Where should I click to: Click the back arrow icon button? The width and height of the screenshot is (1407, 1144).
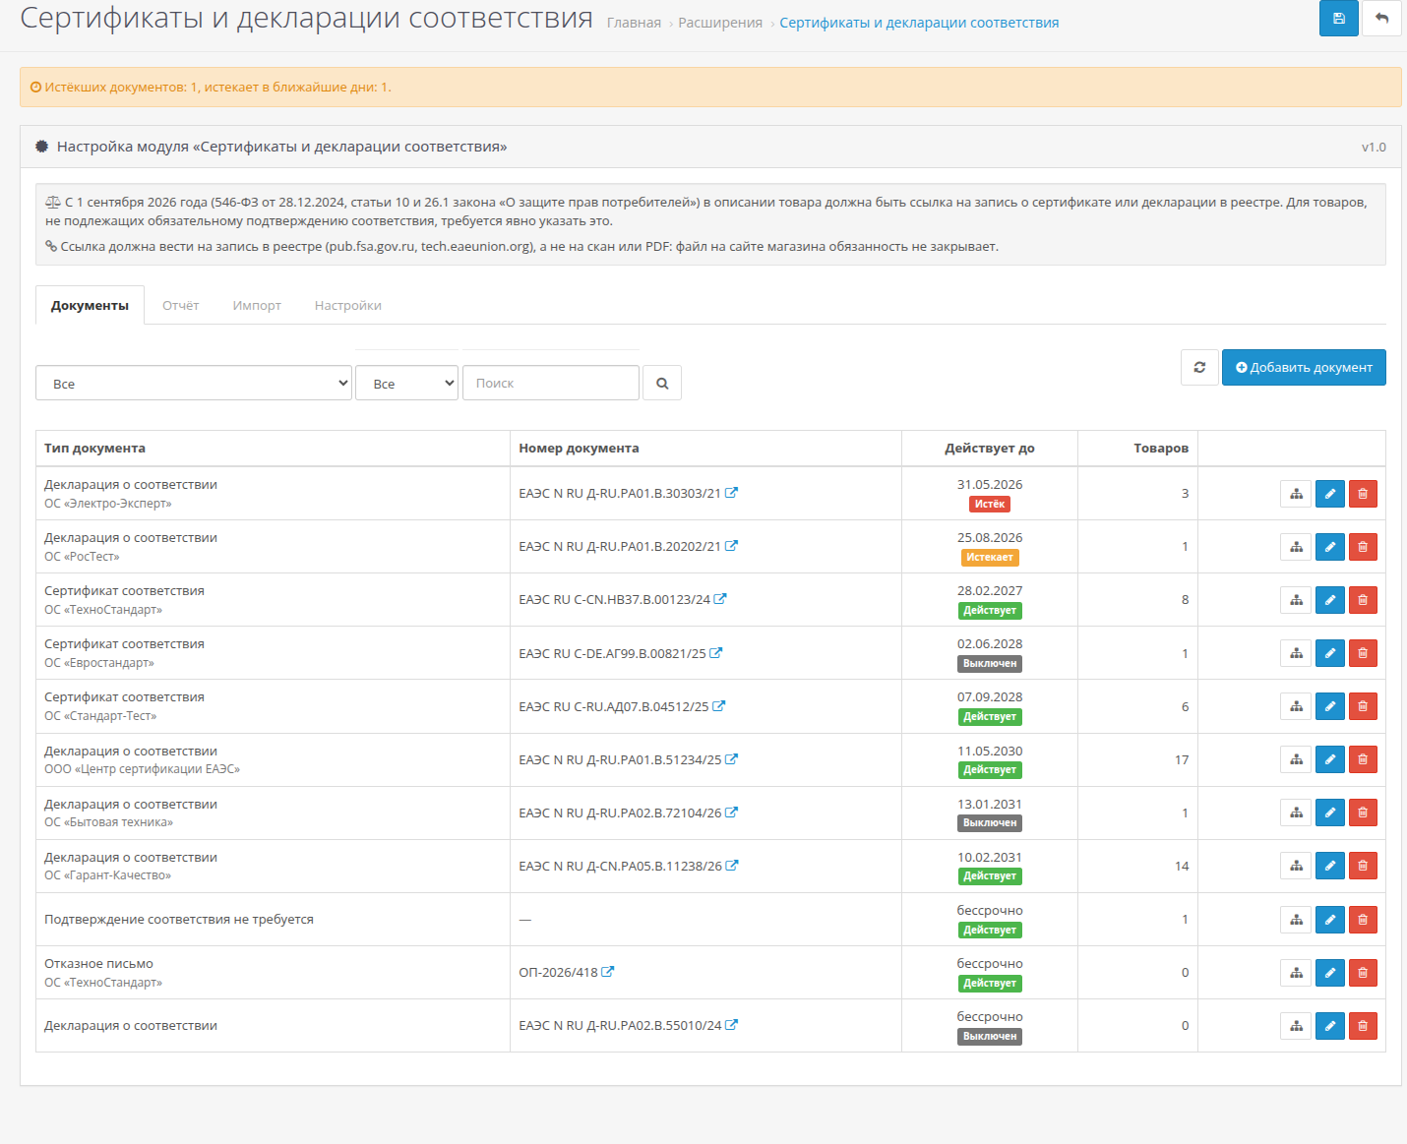1381,18
